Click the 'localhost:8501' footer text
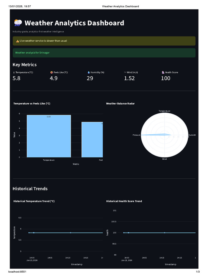208x278 pixels. coord(17,271)
